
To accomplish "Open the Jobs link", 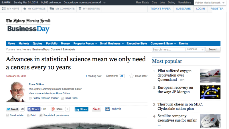I will pyautogui.click(x=162, y=3).
